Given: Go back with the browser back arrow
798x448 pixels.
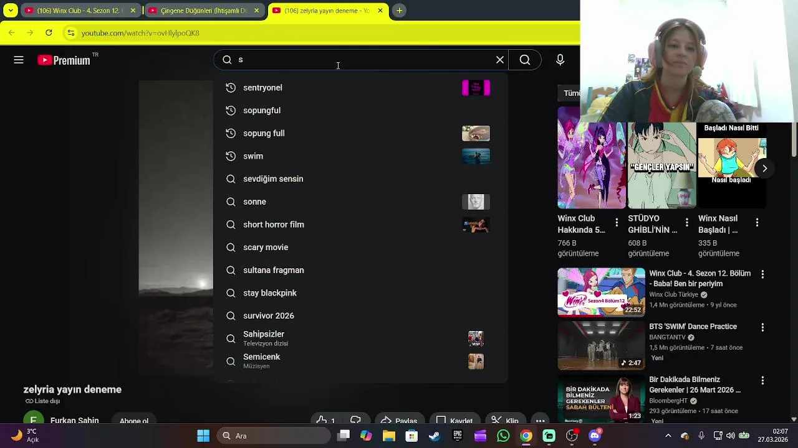Looking at the screenshot, I should (11, 33).
